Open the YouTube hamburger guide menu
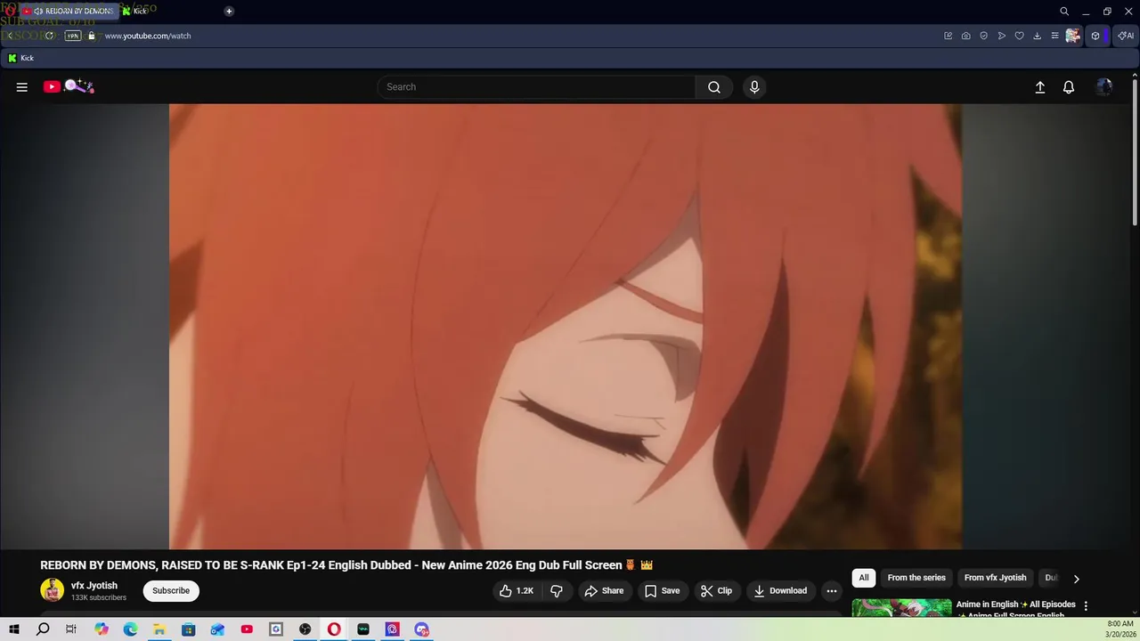1140x641 pixels. (x=22, y=87)
